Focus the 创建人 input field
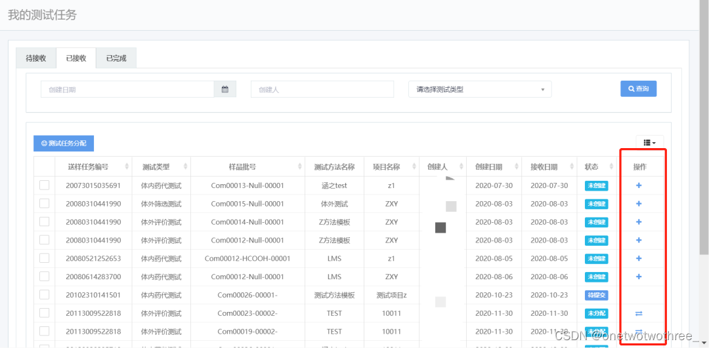Image resolution: width=709 pixels, height=348 pixels. coord(322,89)
